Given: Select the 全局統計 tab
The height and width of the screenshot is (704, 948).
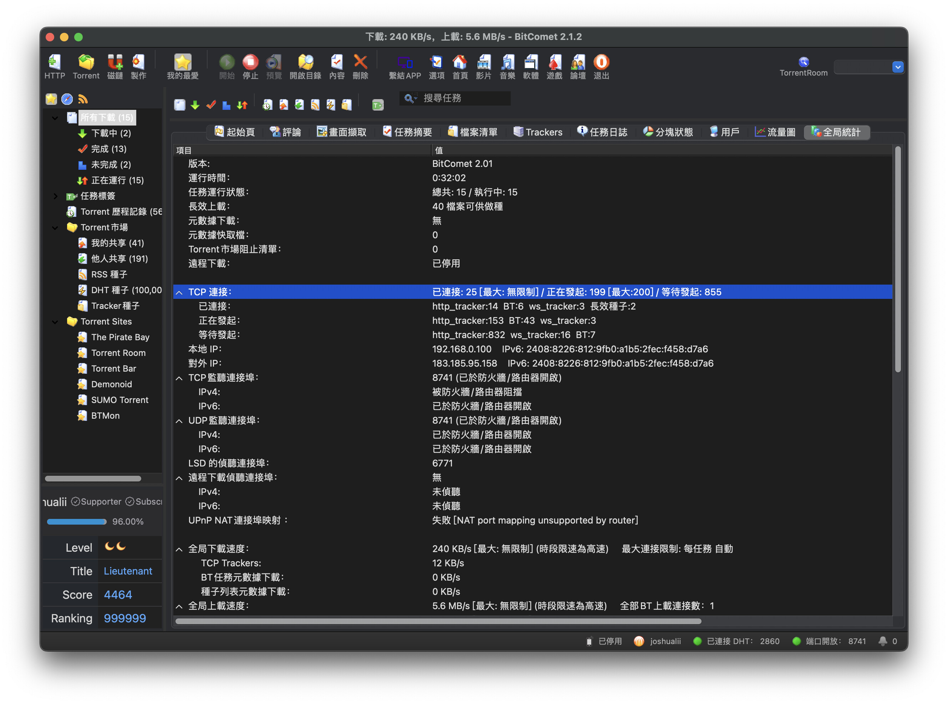Looking at the screenshot, I should 836,132.
